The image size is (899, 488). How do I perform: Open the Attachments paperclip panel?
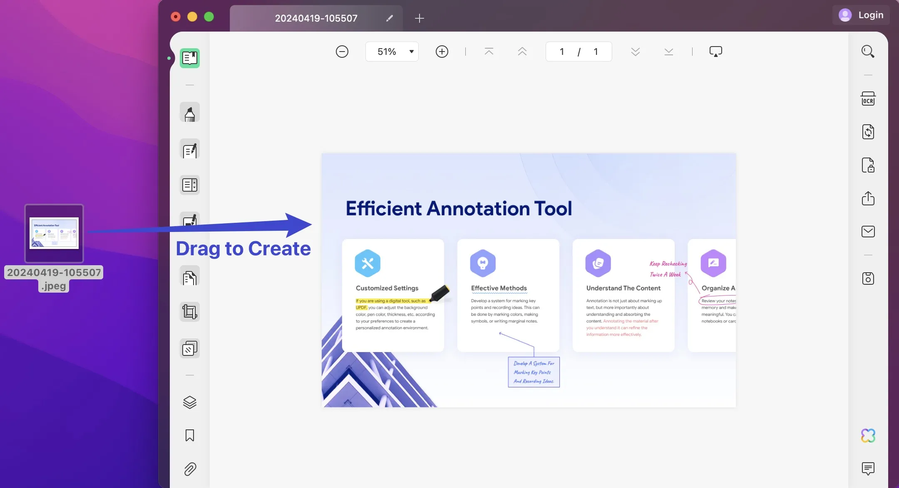[190, 469]
